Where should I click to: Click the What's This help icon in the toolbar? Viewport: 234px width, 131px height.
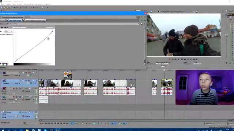(47, 7)
